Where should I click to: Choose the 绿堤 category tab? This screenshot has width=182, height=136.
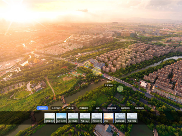coord(98,108)
